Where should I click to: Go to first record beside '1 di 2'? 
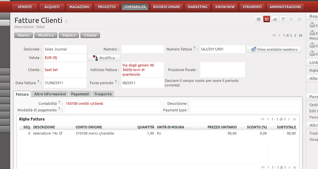click(x=274, y=35)
